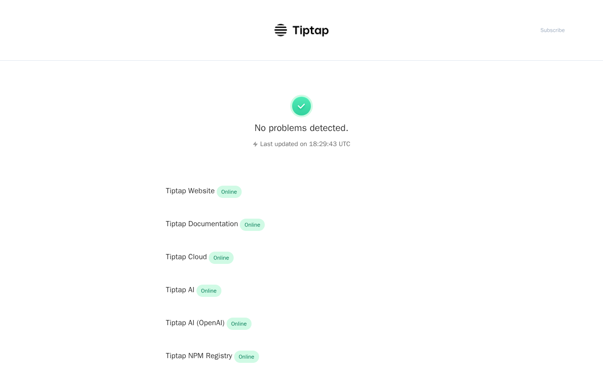Click the Tiptap AI Online badge

pos(209,291)
